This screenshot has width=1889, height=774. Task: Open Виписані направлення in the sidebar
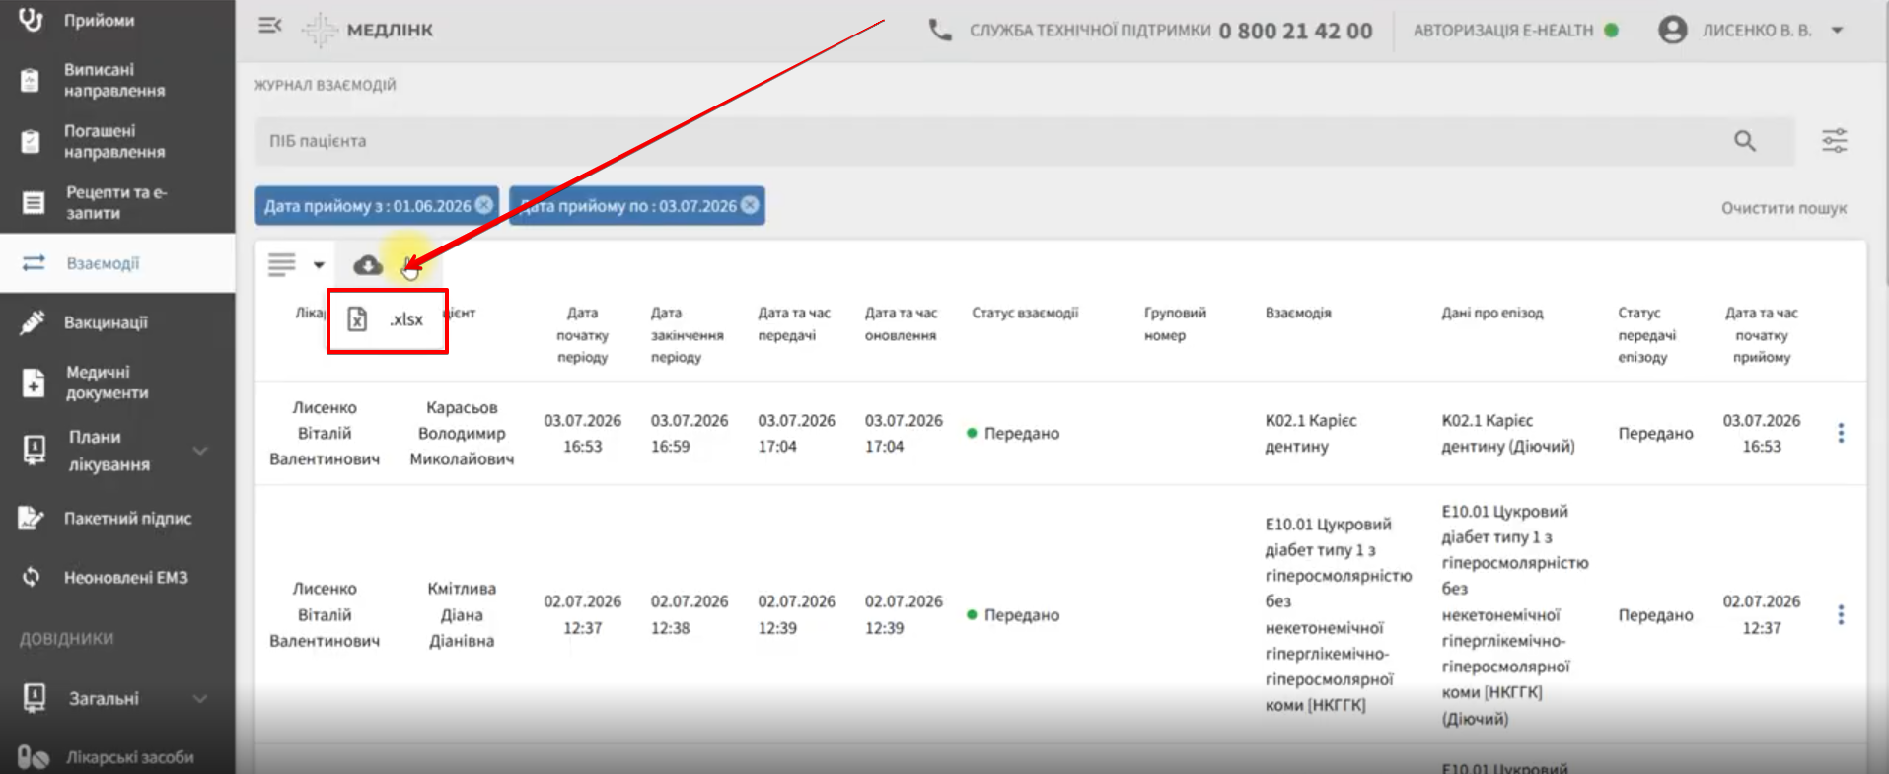pyautogui.click(x=114, y=80)
